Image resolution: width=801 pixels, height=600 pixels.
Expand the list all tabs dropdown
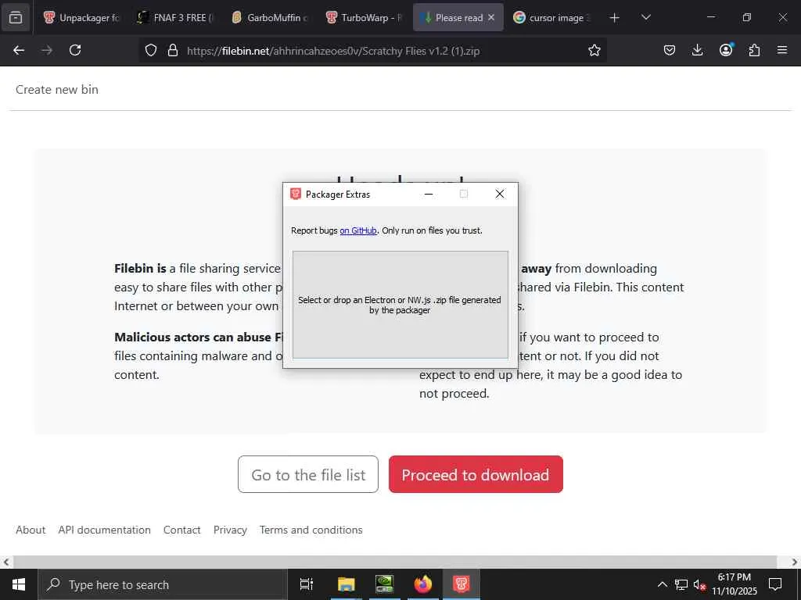pos(645,17)
